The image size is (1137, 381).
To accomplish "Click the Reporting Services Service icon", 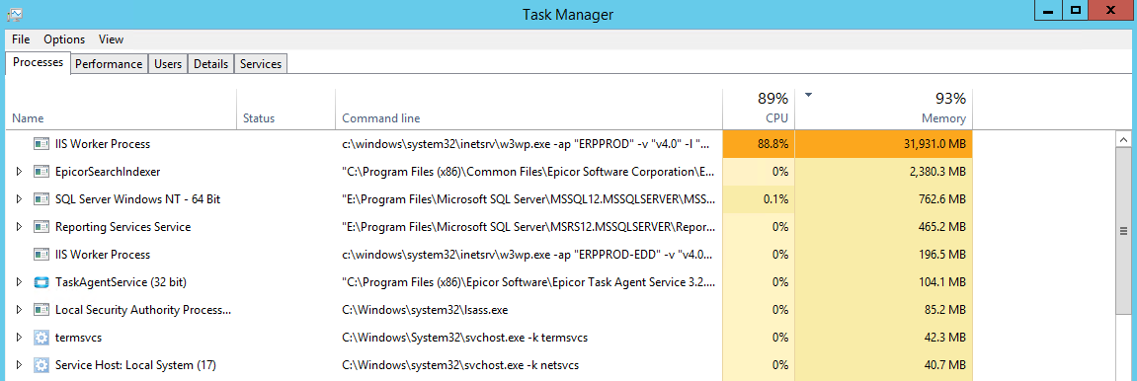I will pyautogui.click(x=41, y=227).
